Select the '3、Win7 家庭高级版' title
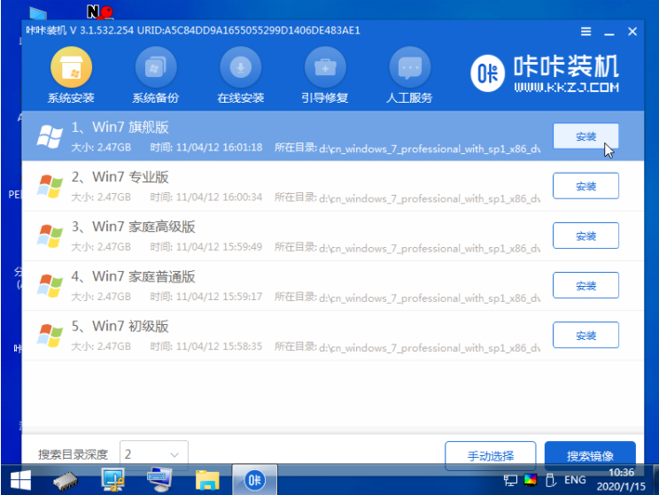This screenshot has width=659, height=495. click(x=133, y=227)
